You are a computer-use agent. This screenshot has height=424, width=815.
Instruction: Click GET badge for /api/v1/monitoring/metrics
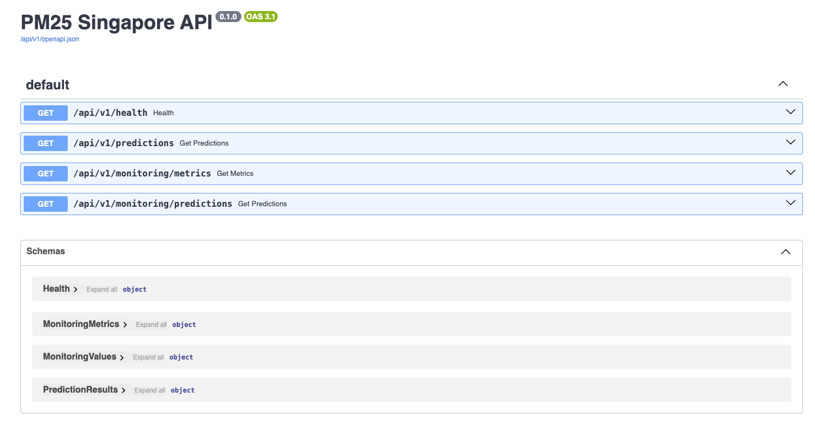pyautogui.click(x=46, y=174)
